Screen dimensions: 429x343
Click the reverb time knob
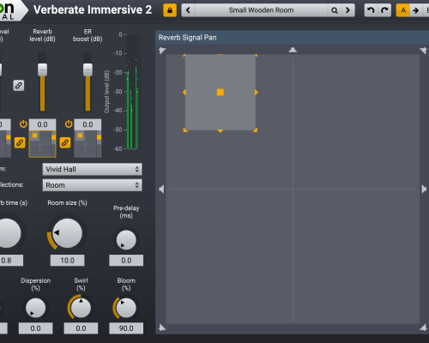(x=9, y=233)
